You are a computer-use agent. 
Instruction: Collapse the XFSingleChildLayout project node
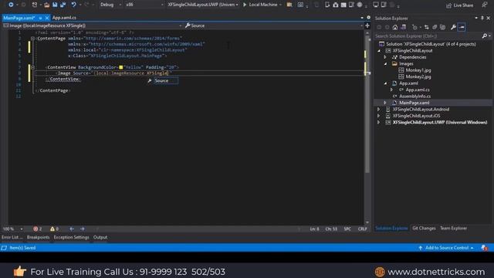pos(379,51)
